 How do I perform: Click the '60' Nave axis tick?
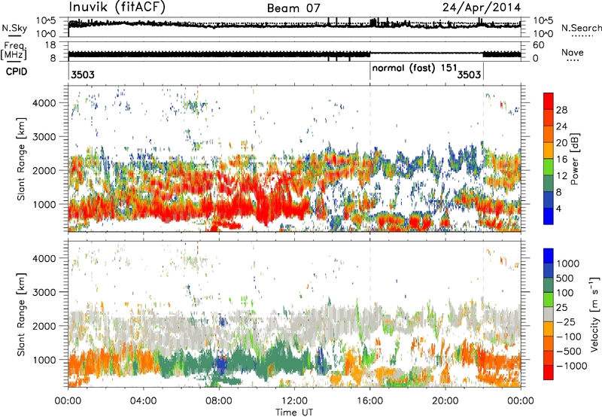(539, 45)
